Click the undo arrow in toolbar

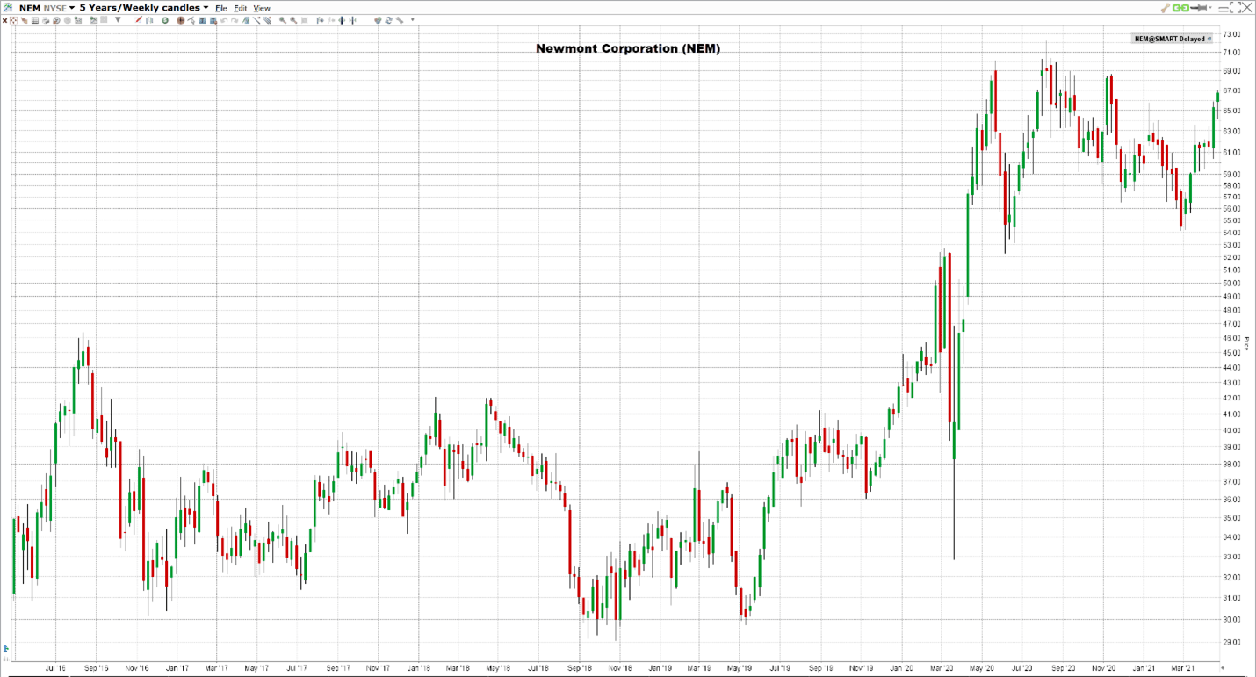(223, 20)
